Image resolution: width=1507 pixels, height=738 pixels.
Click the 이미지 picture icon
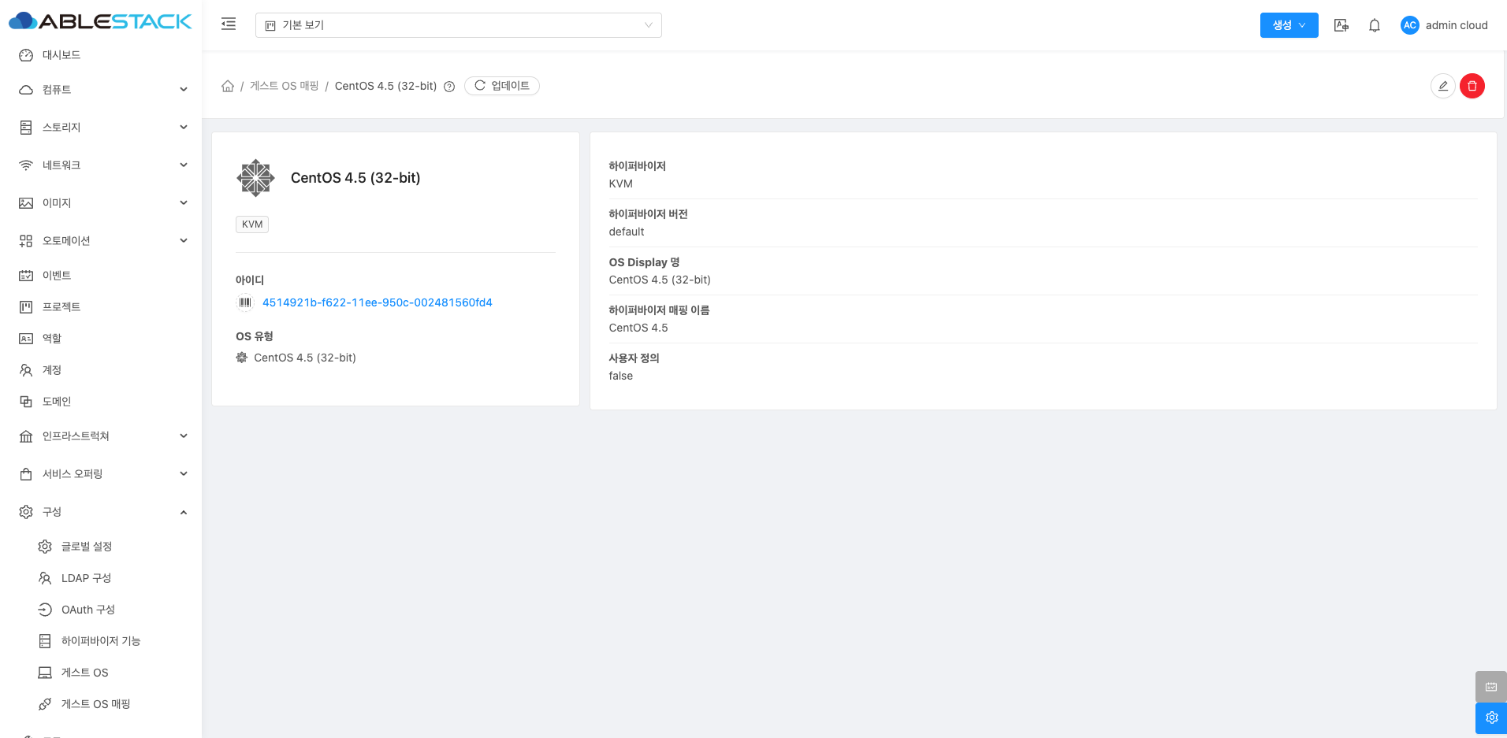[26, 203]
